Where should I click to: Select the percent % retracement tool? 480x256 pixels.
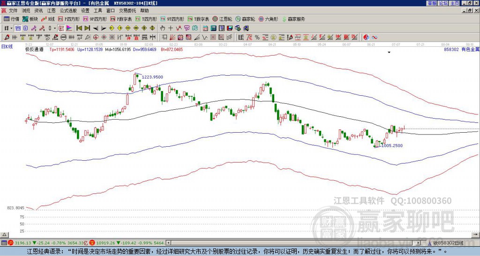point(257,37)
